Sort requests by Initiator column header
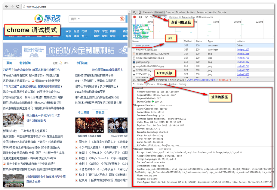 (x=255, y=41)
